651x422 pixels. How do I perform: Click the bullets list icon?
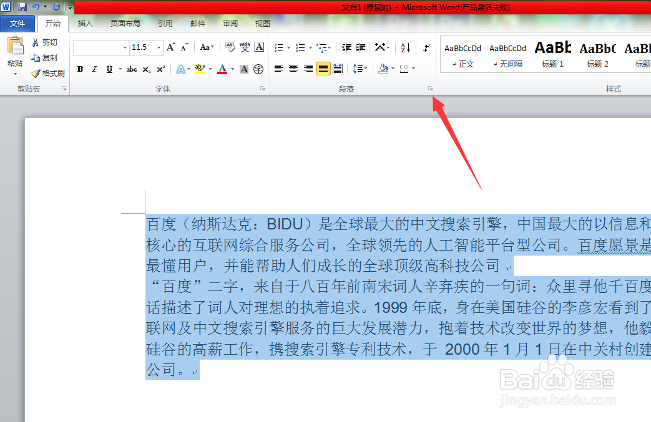click(x=278, y=47)
